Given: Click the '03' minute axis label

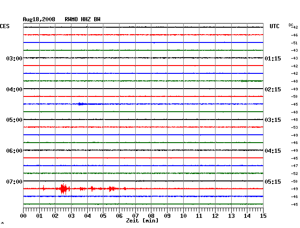Looking at the screenshot, I should [x=71, y=216].
